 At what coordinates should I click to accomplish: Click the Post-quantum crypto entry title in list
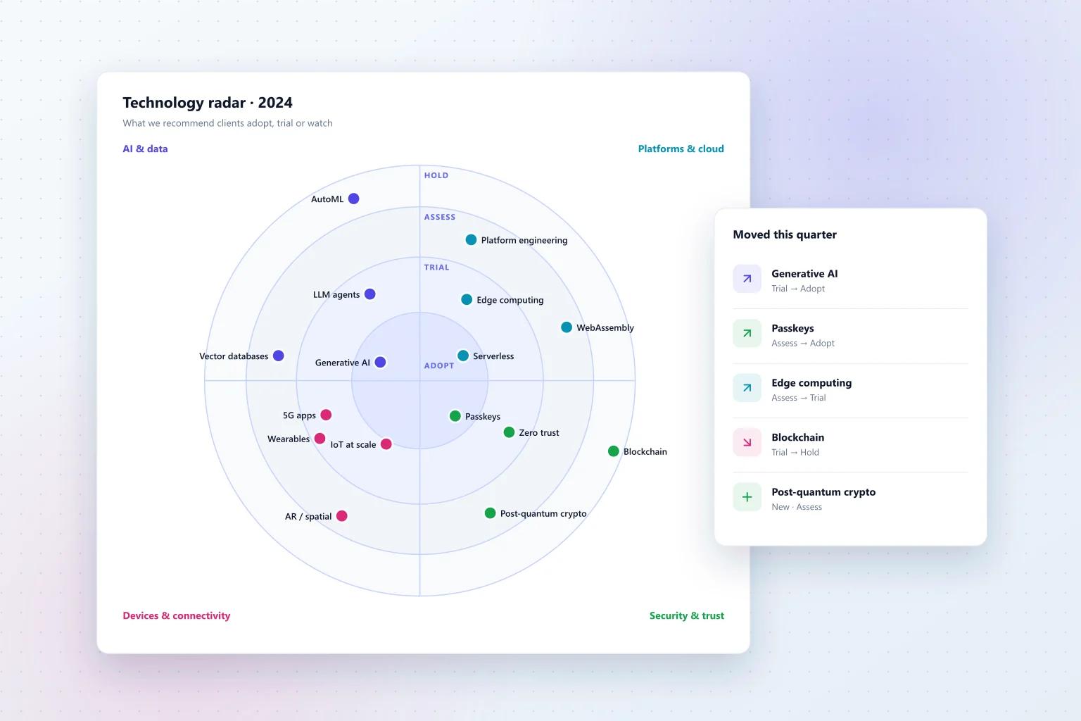coord(823,492)
